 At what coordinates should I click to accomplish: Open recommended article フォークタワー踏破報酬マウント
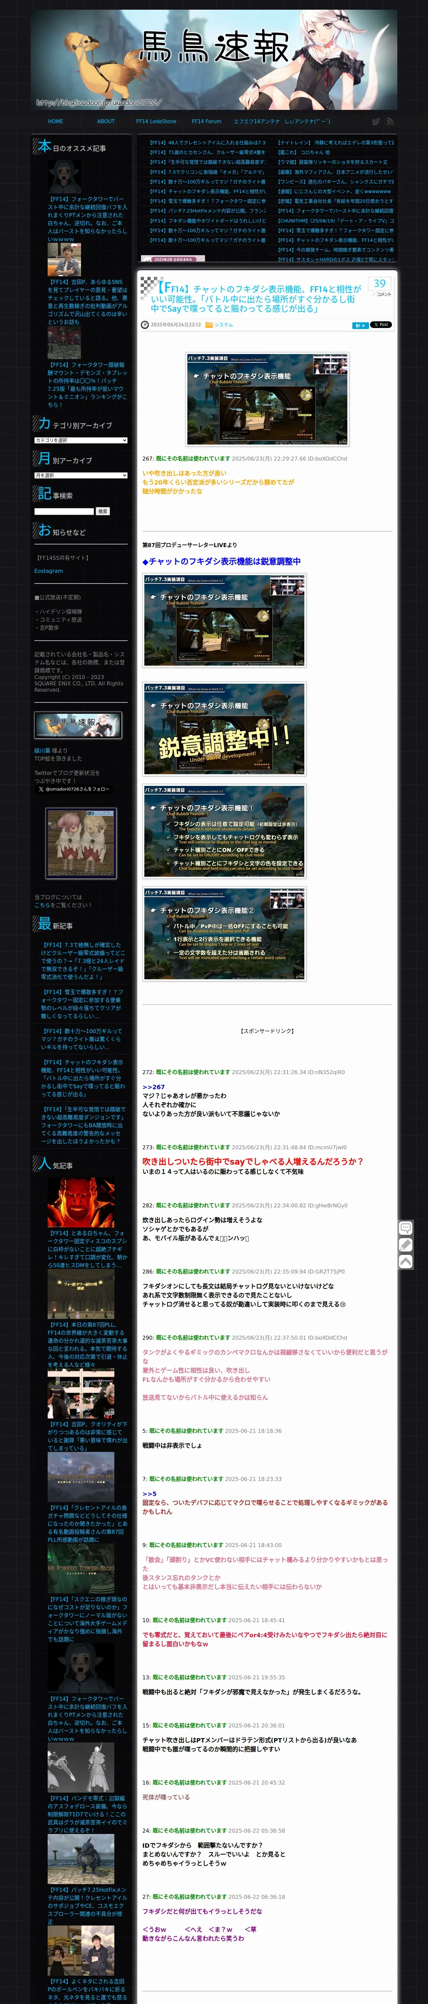coord(87,384)
